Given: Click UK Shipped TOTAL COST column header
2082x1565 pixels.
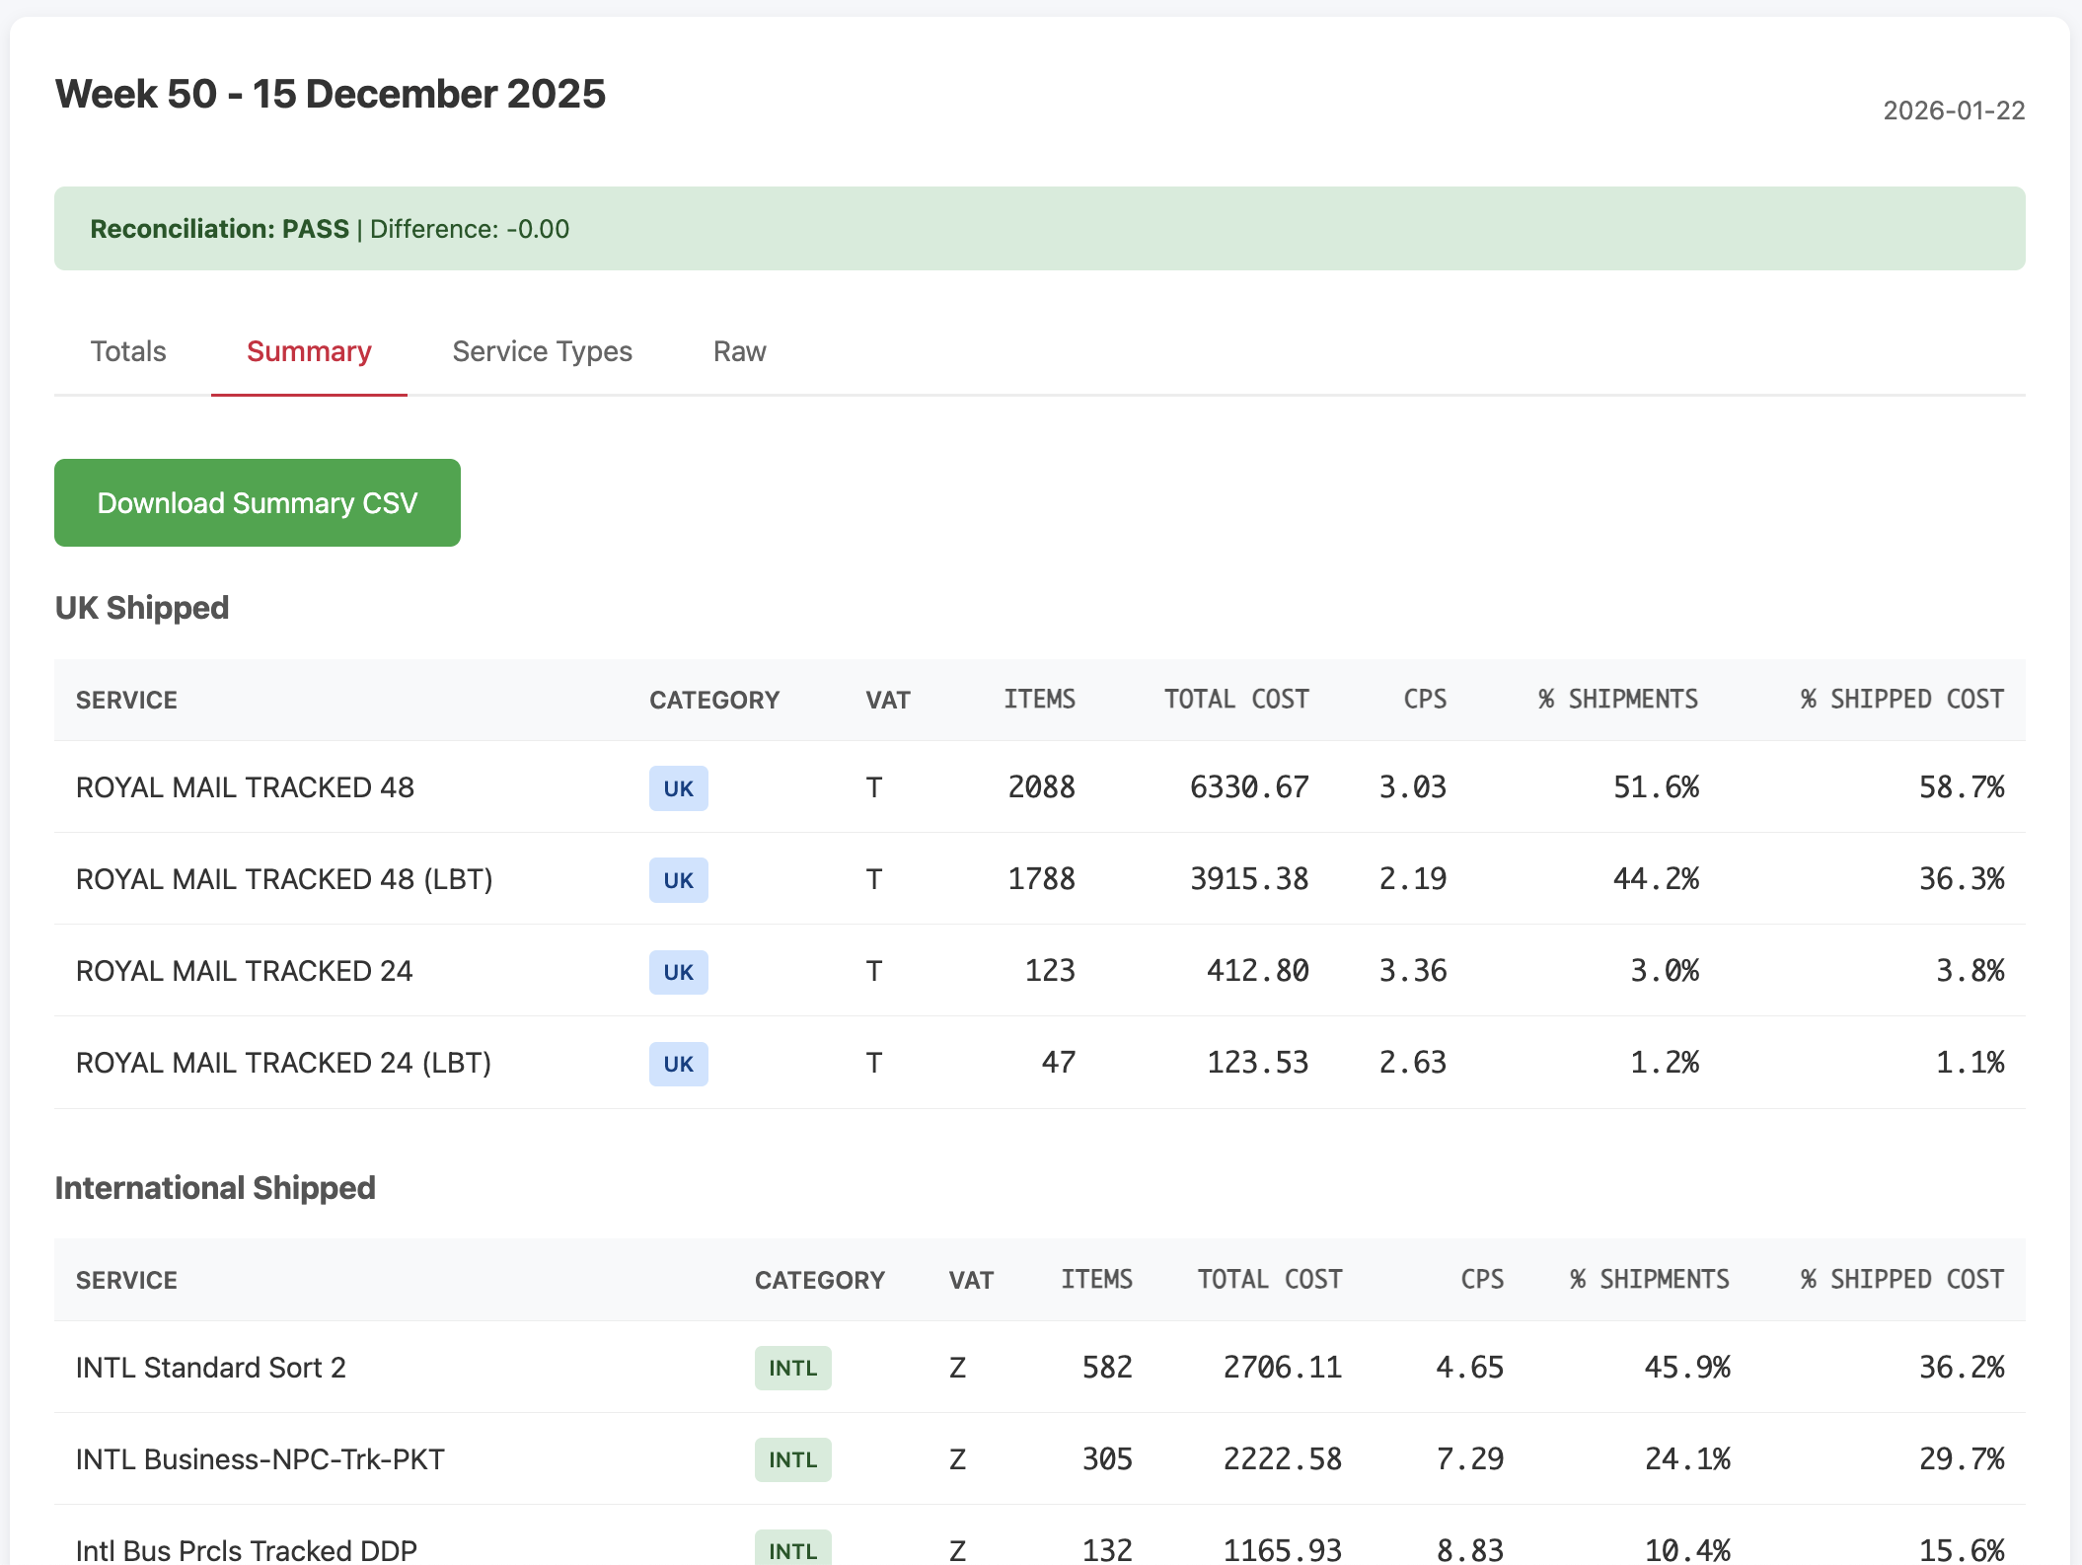Looking at the screenshot, I should pos(1235,700).
